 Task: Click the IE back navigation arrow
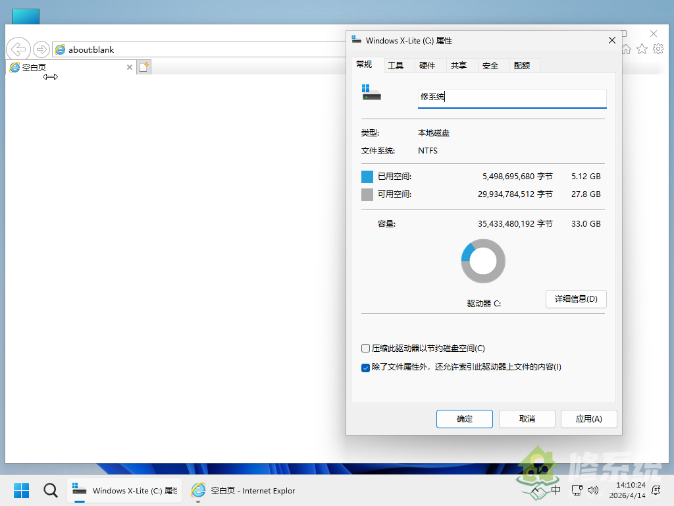coord(18,49)
